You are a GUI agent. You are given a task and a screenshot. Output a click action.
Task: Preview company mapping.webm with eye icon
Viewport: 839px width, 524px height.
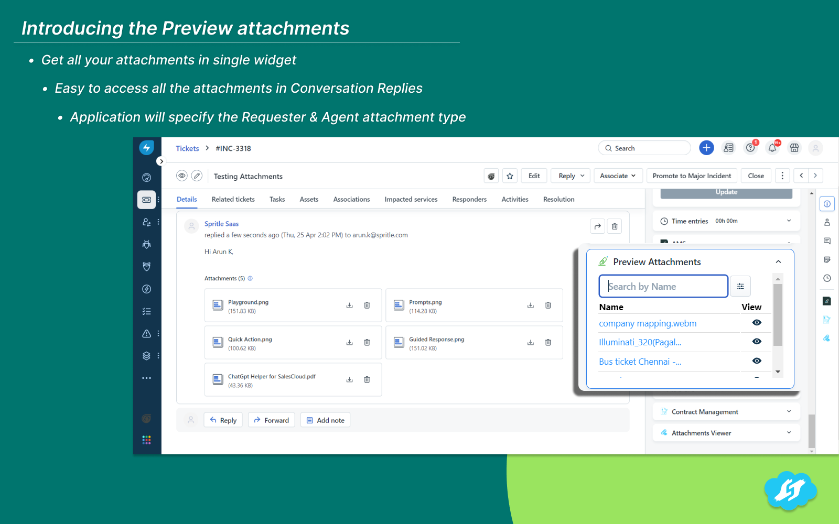757,323
